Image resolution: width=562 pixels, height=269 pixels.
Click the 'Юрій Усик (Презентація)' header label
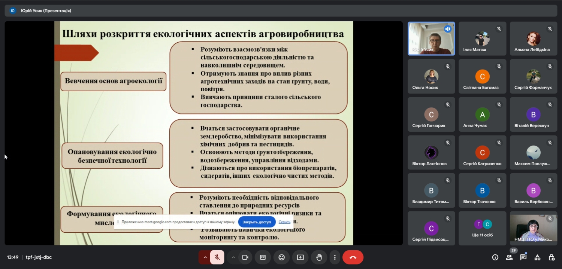point(46,11)
